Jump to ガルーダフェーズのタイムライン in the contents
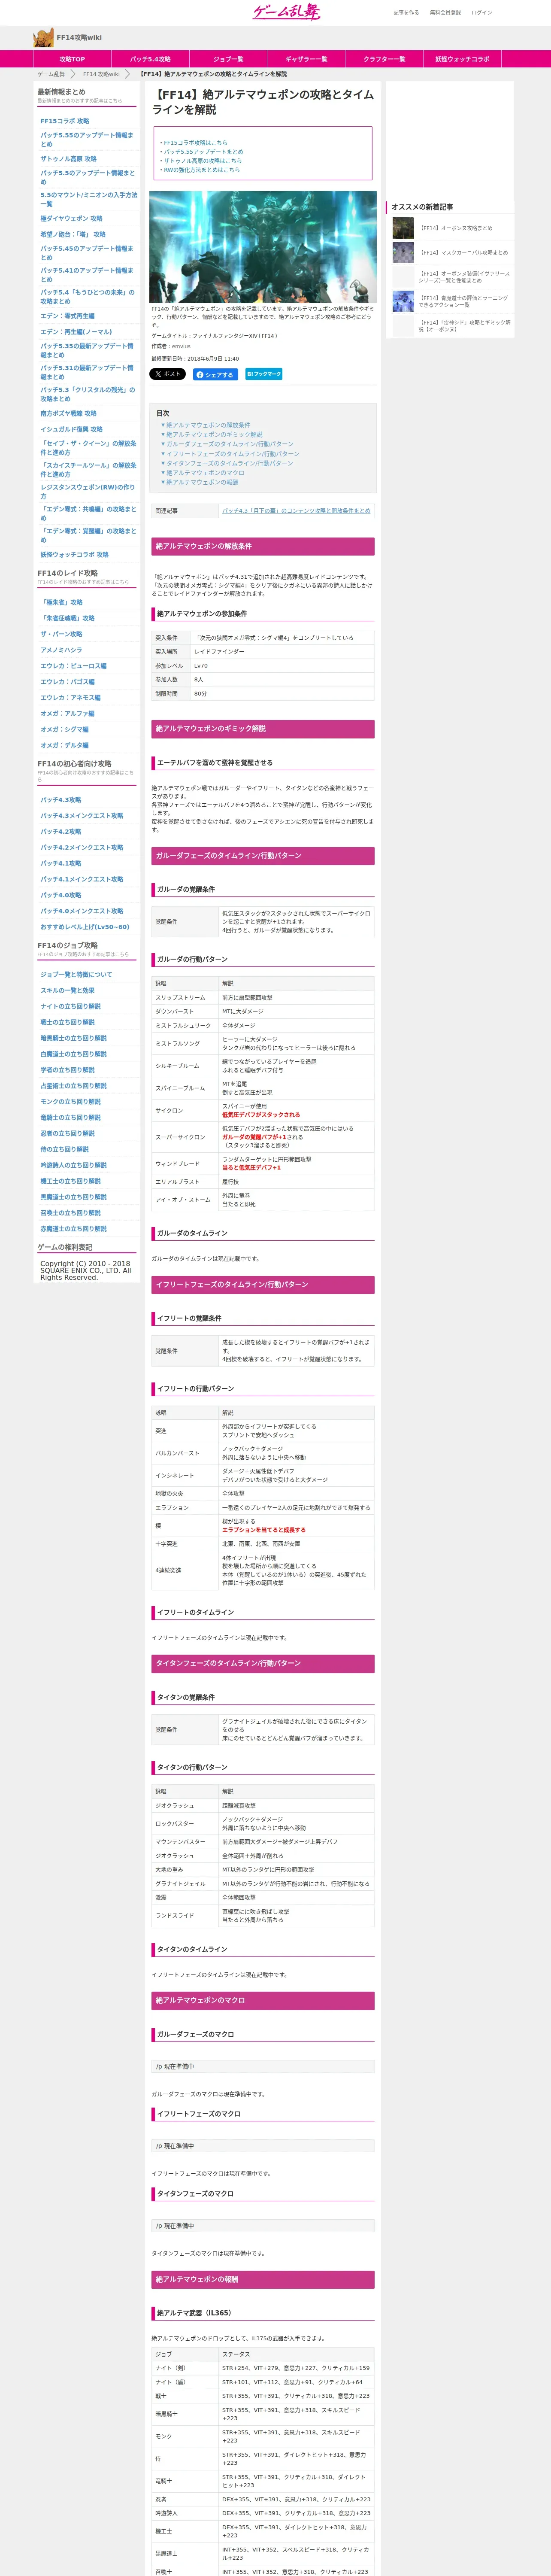551x2576 pixels. click(x=228, y=444)
